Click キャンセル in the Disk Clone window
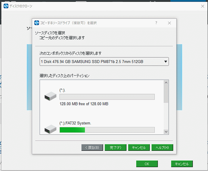The width and height of the screenshot is (208, 171). [x=182, y=164]
